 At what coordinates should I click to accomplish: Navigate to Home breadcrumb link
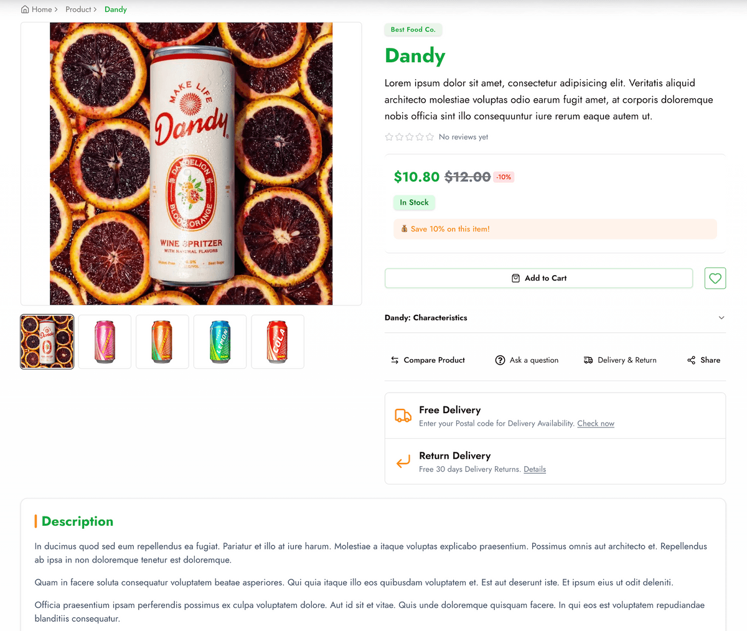(42, 9)
